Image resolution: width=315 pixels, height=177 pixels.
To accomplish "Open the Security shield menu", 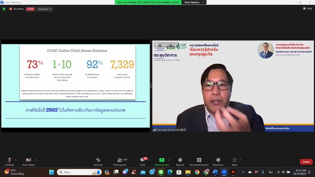I will (98, 162).
